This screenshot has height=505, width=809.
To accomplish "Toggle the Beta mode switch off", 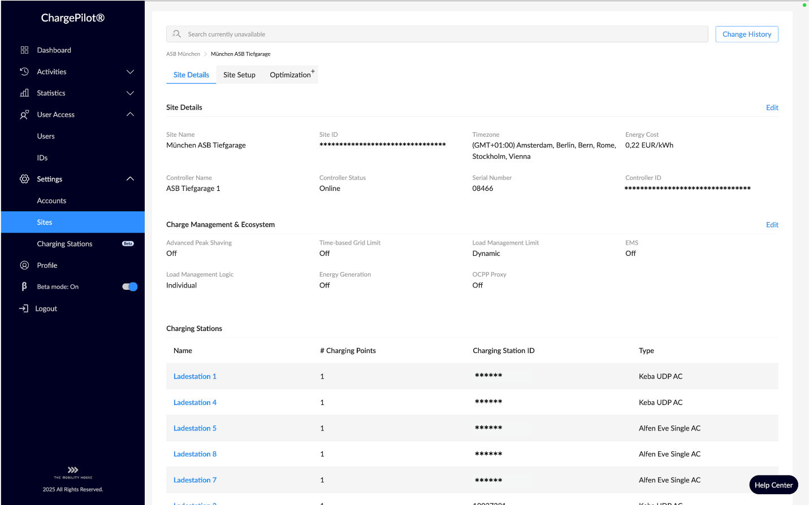I will click(x=129, y=287).
